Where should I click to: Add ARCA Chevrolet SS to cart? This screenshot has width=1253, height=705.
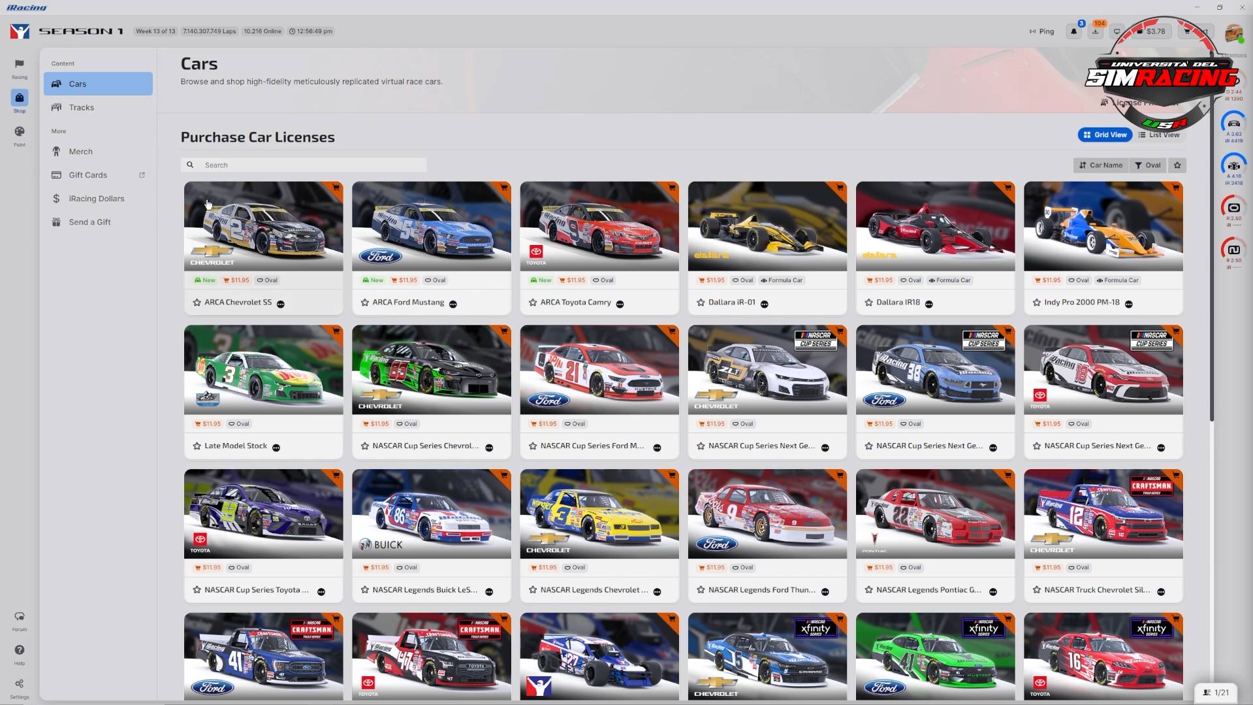(336, 188)
